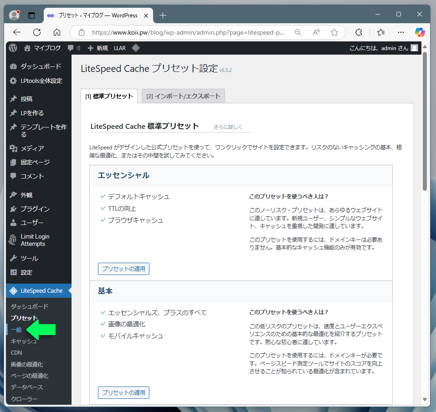Open ユーザー menu
Image resolution: width=436 pixels, height=412 pixels.
(39, 223)
